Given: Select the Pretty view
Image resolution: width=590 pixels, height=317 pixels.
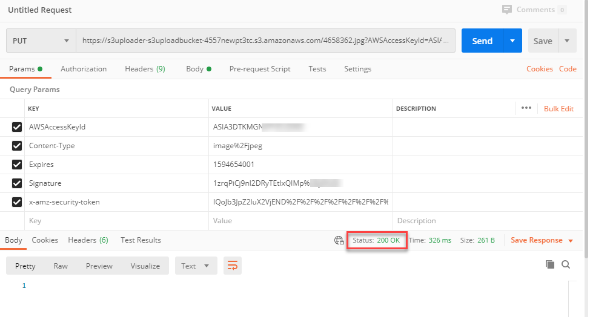Looking at the screenshot, I should coord(25,266).
